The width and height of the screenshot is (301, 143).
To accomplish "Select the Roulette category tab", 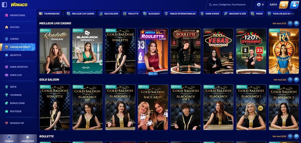I will point(131,14).
